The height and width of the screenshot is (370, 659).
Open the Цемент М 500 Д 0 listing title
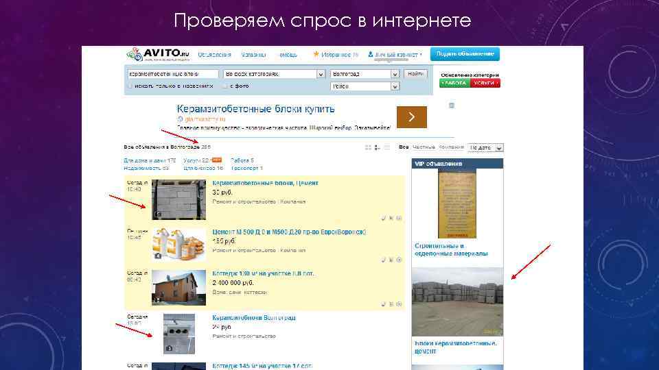(x=289, y=232)
